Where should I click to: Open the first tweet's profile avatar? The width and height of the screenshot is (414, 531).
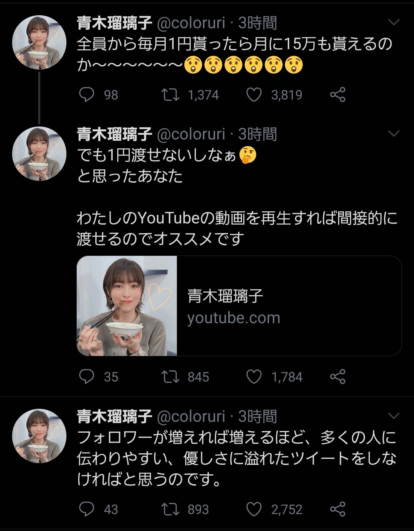[39, 42]
